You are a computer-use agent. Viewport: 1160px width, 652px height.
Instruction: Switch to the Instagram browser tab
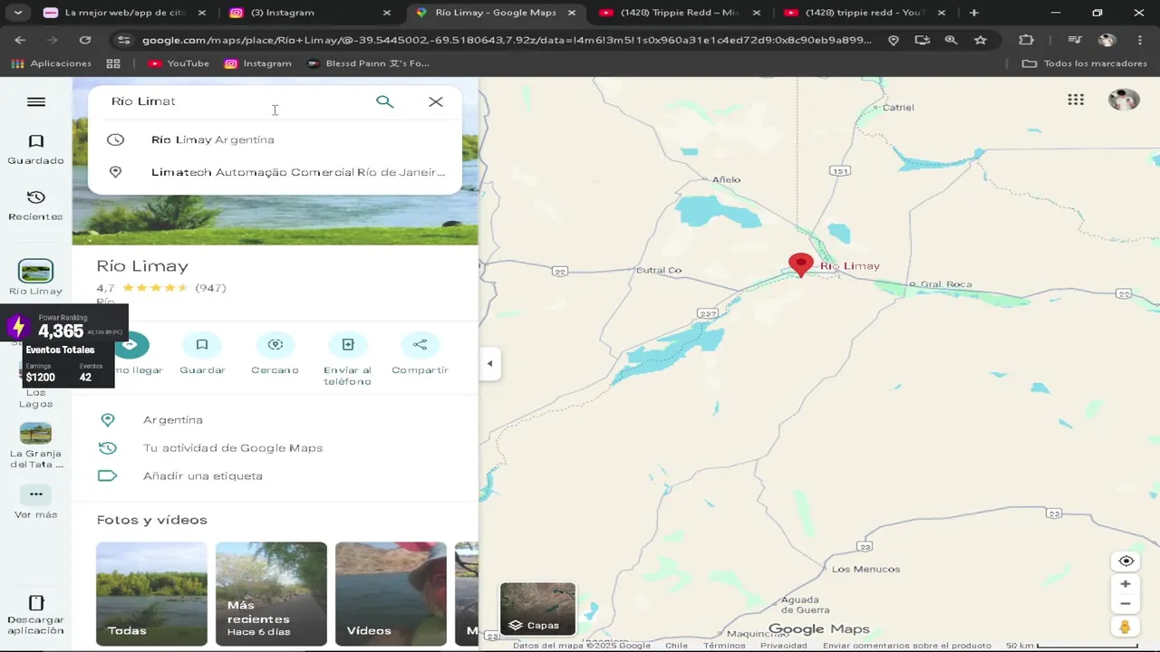click(308, 13)
